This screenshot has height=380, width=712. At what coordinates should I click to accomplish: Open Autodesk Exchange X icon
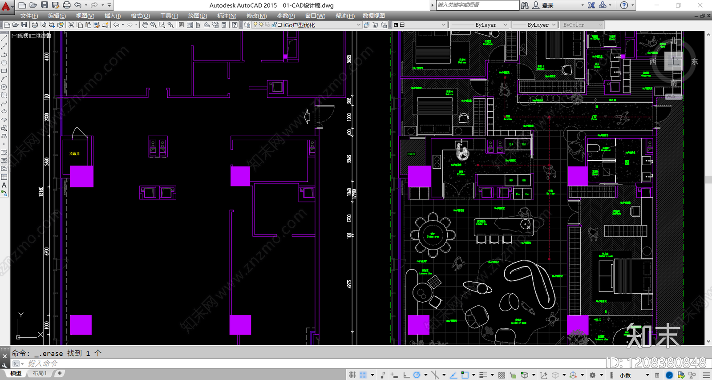click(x=591, y=5)
